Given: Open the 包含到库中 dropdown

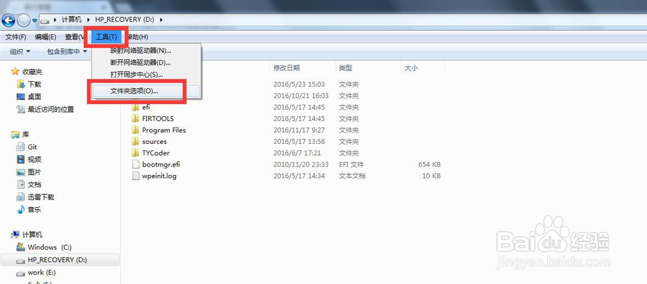Looking at the screenshot, I should pyautogui.click(x=67, y=52).
